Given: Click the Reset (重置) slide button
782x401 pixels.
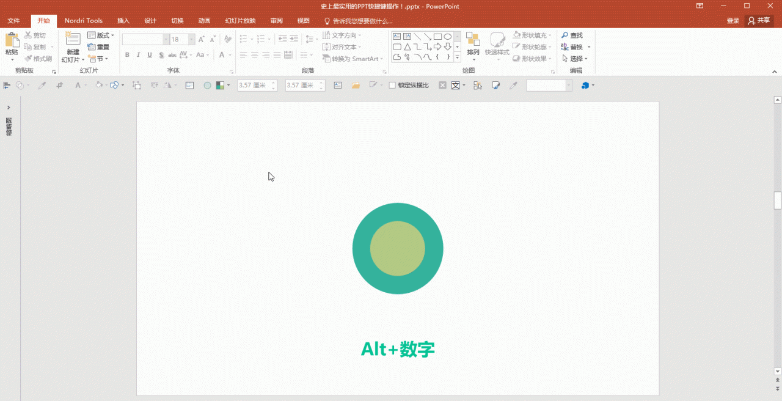Looking at the screenshot, I should click(98, 47).
